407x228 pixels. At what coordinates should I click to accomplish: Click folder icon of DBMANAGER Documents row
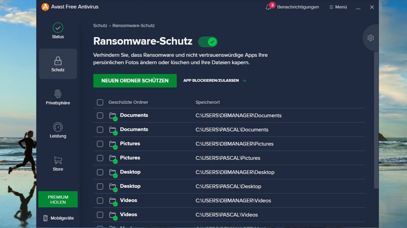tap(113, 117)
